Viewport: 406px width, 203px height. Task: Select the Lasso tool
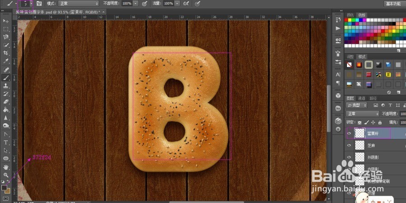pos(6,37)
